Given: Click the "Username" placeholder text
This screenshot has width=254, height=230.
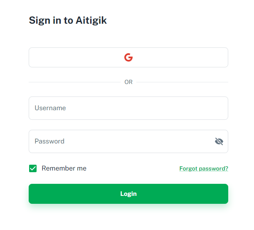Looking at the screenshot, I should 50,108.
